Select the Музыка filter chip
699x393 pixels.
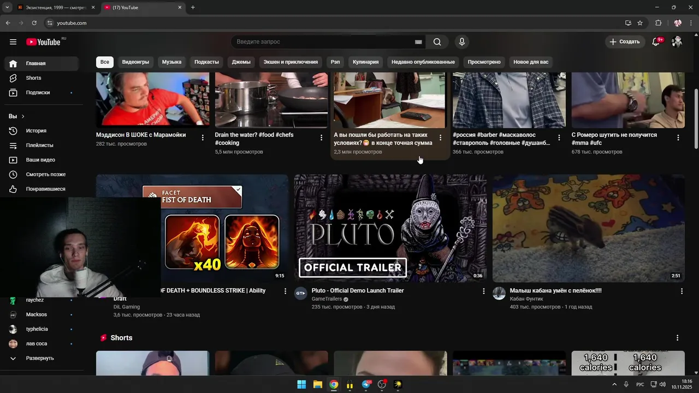[171, 62]
